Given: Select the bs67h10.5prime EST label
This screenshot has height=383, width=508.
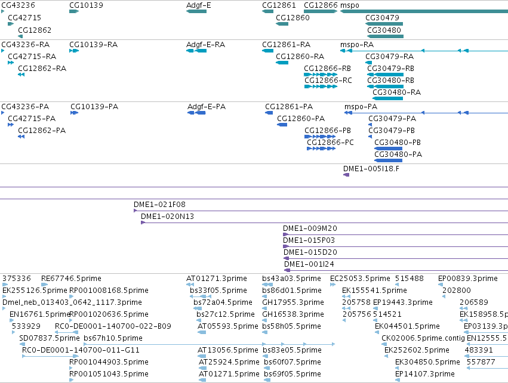Looking at the screenshot, I should click(x=113, y=338).
